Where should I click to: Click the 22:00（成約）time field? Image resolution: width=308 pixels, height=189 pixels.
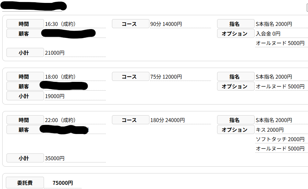point(60,120)
